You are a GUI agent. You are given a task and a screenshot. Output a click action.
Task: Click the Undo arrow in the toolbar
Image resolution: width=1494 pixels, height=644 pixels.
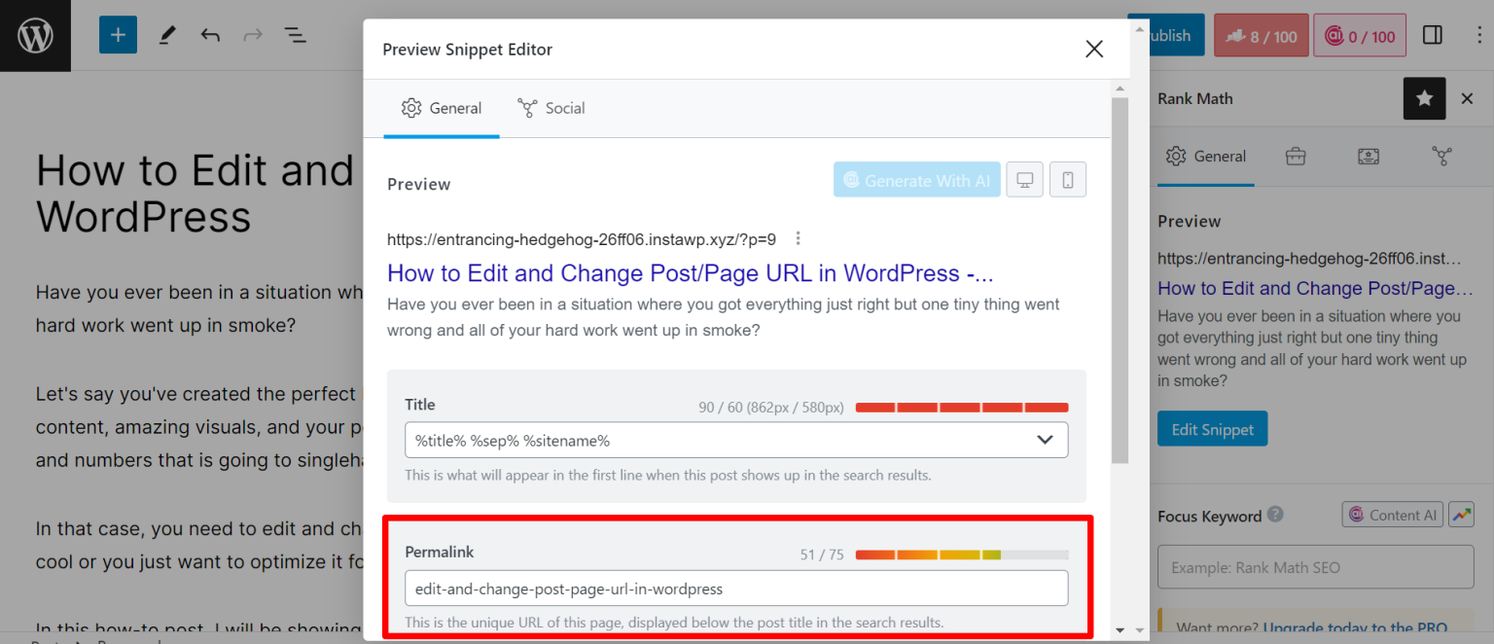pos(210,34)
